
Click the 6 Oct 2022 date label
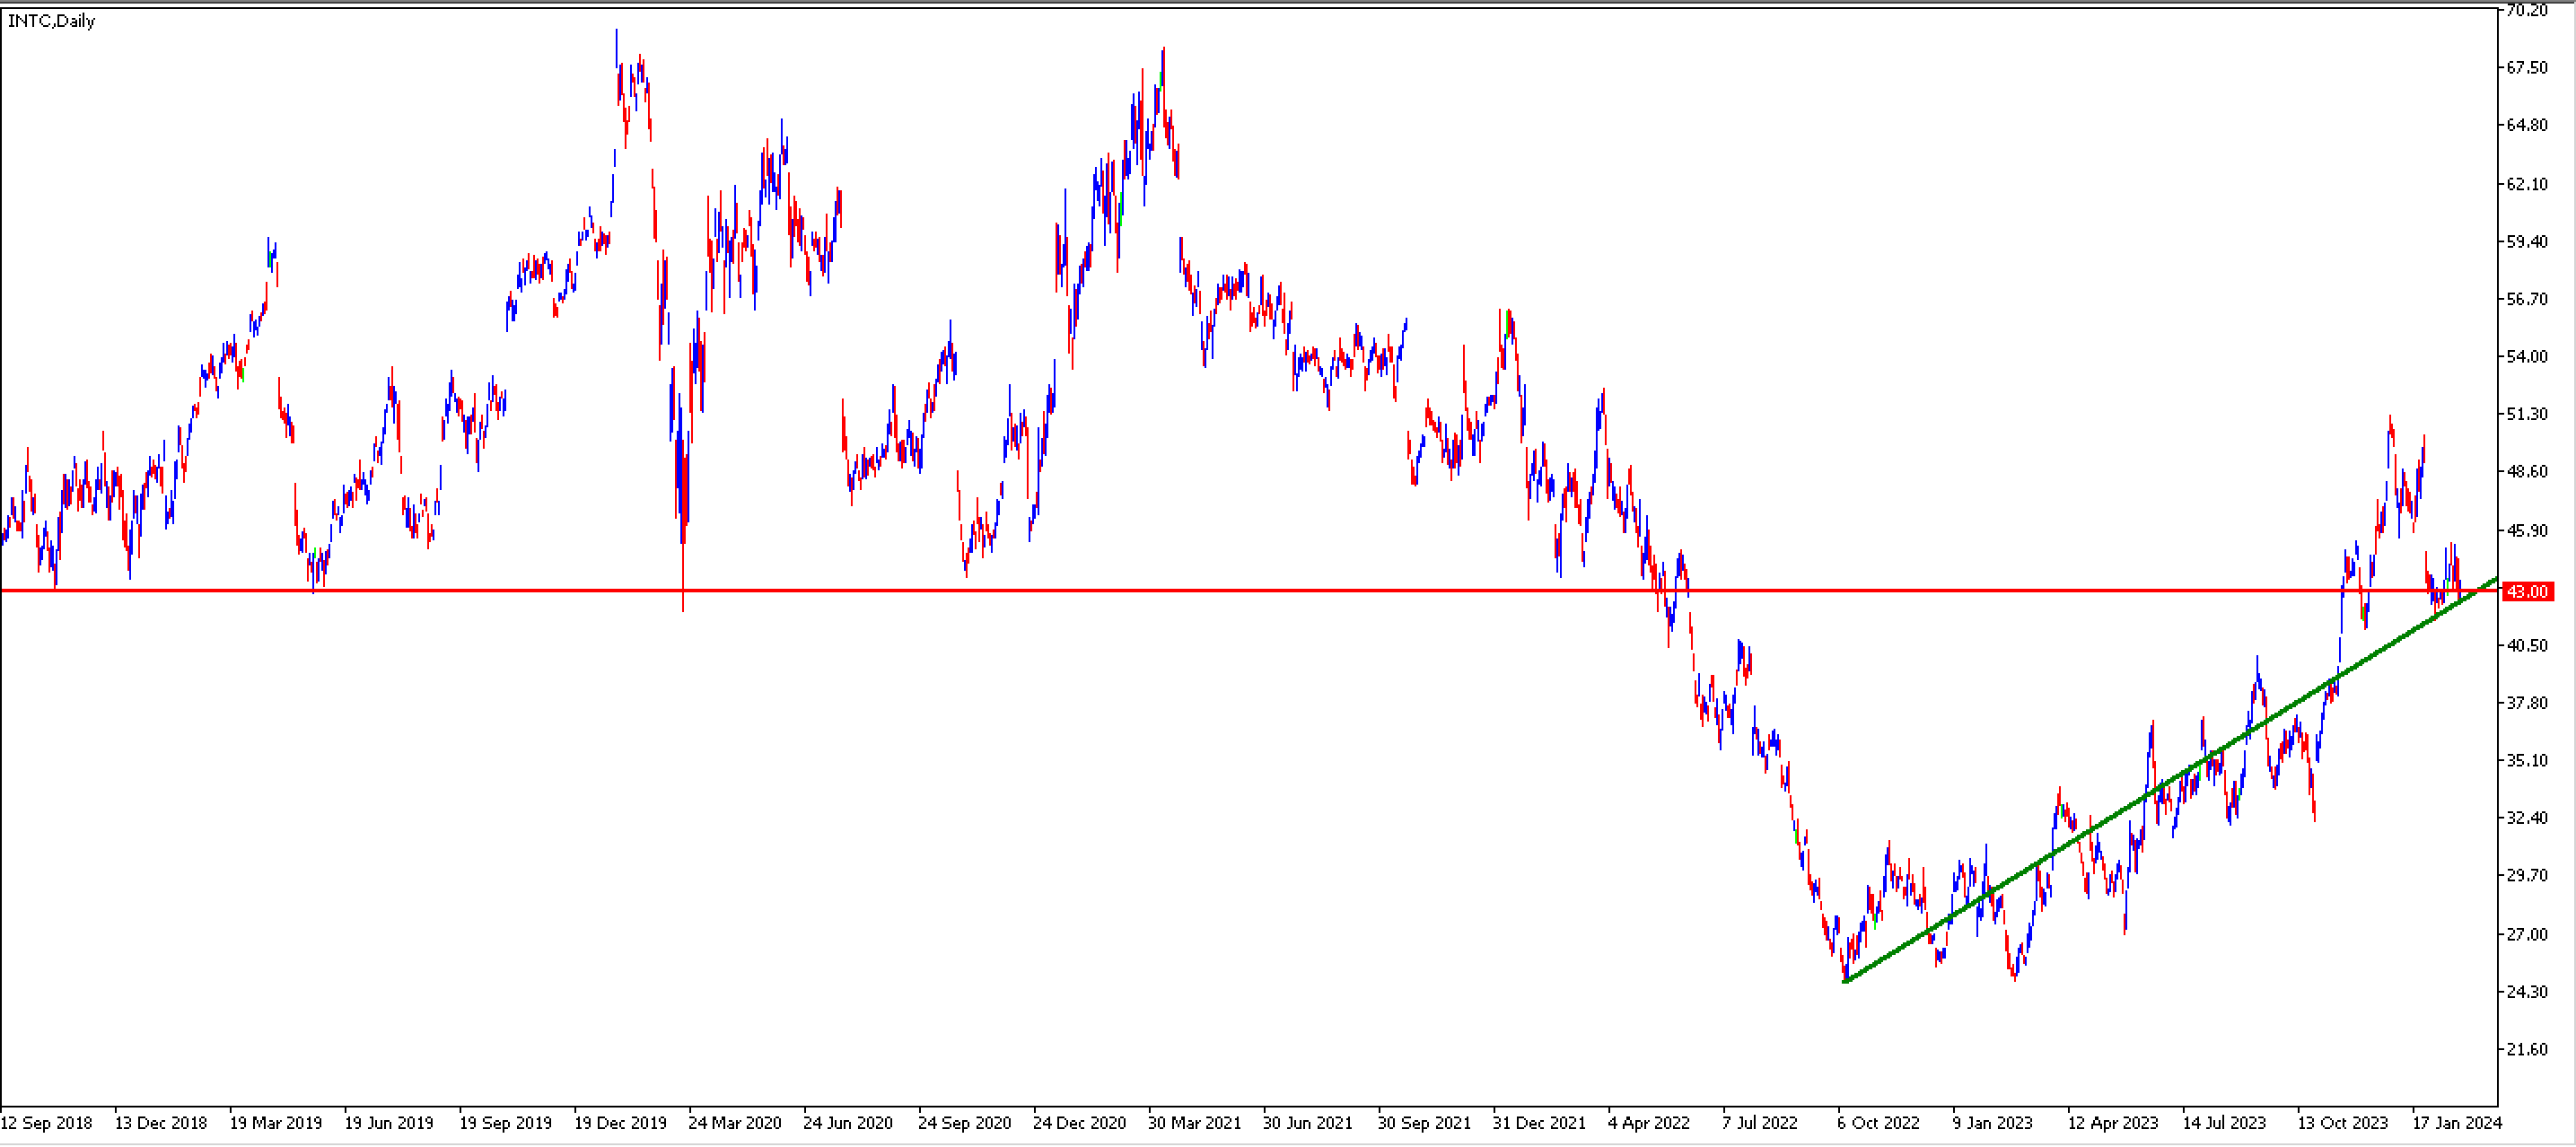1878,1123
